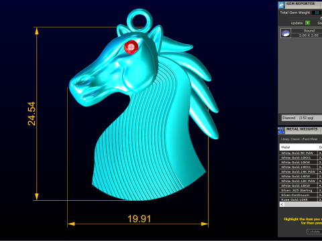
Task: Click the Library: Classic Metal label
Action: [x=299, y=139]
